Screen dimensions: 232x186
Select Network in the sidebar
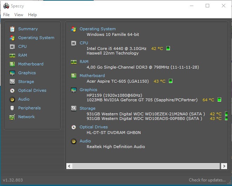point(26,117)
